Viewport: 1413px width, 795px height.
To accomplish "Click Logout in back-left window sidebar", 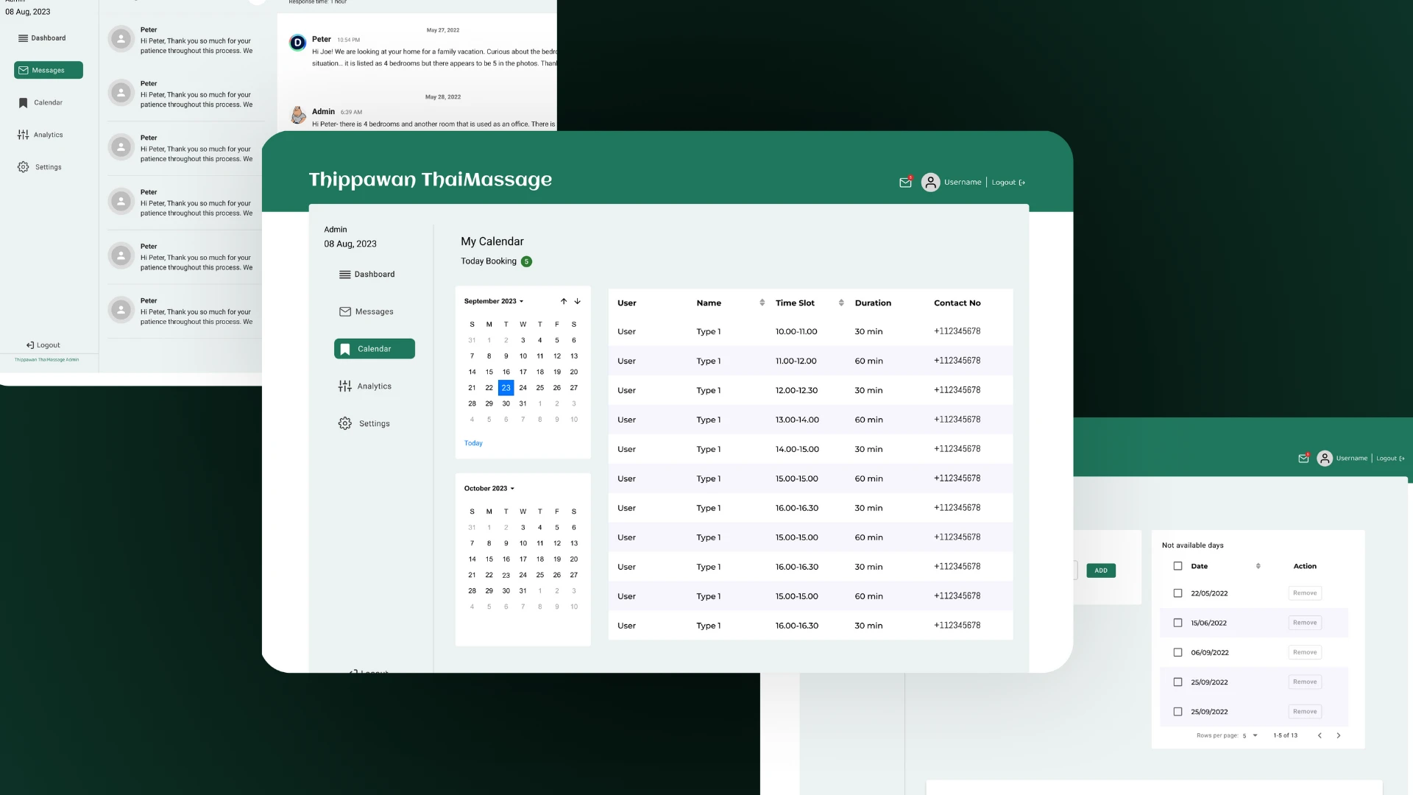I will (x=43, y=345).
